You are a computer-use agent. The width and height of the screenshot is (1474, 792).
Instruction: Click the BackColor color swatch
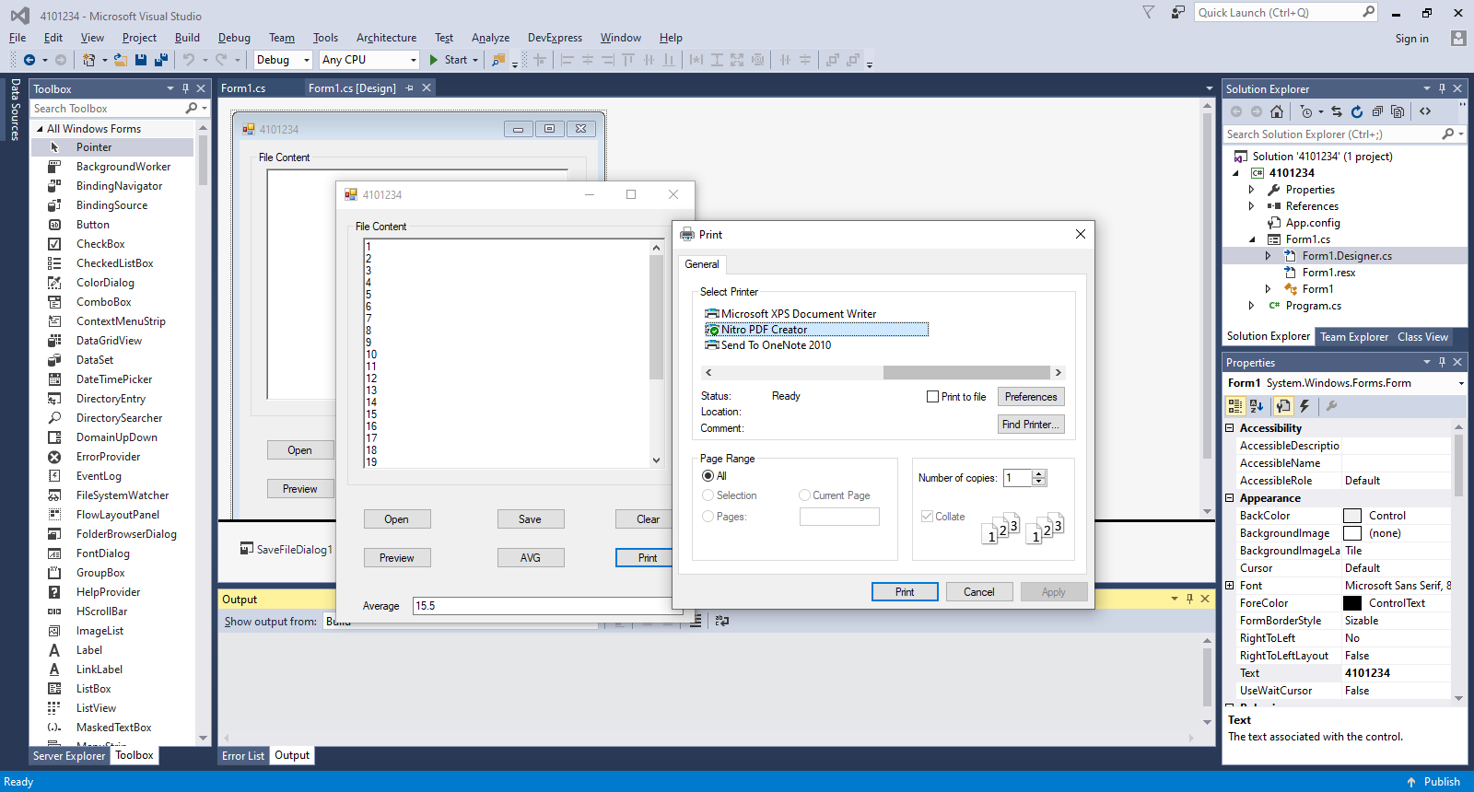1351,516
